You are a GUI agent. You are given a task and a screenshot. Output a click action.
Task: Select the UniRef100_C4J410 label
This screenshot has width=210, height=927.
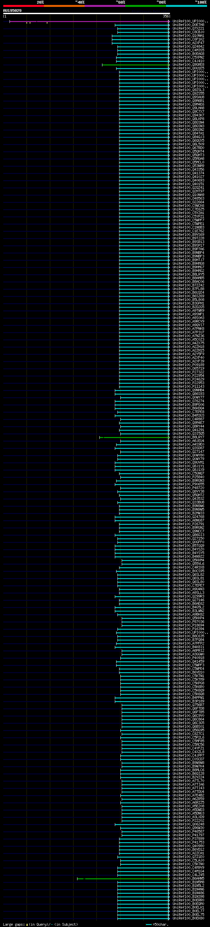[x=188, y=61]
